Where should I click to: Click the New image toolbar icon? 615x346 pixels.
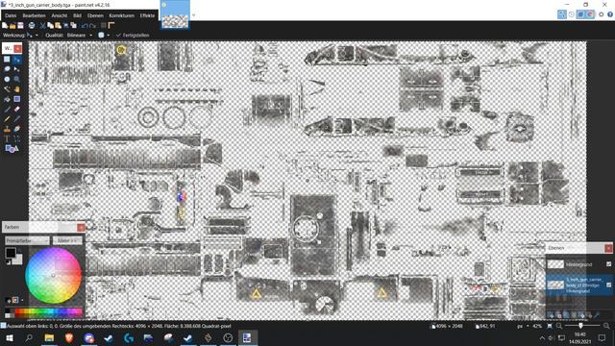click(x=5, y=26)
